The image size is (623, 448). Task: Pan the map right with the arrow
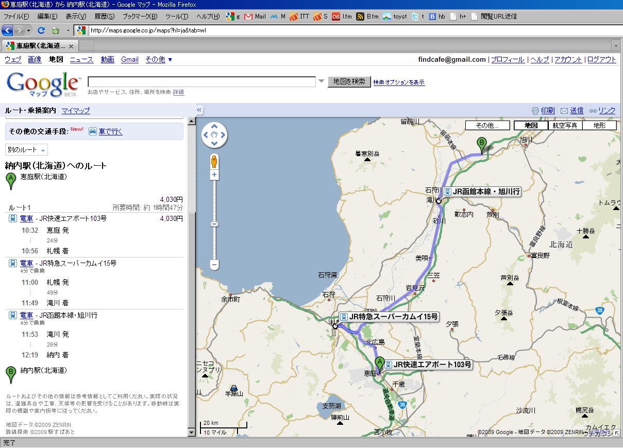click(223, 135)
